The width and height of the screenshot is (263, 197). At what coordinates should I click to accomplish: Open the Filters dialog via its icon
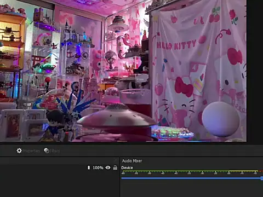click(x=47, y=150)
